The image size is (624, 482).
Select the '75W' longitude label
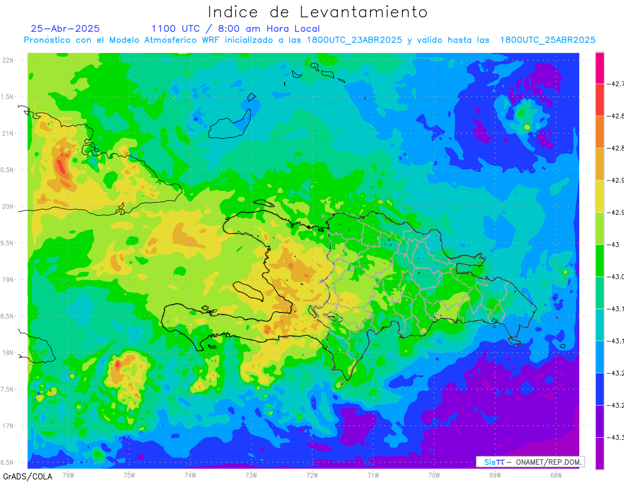point(129,475)
